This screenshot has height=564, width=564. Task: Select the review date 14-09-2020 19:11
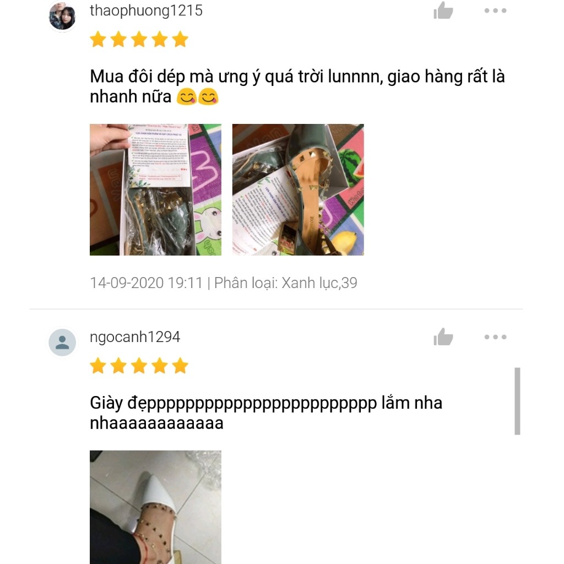[147, 283]
